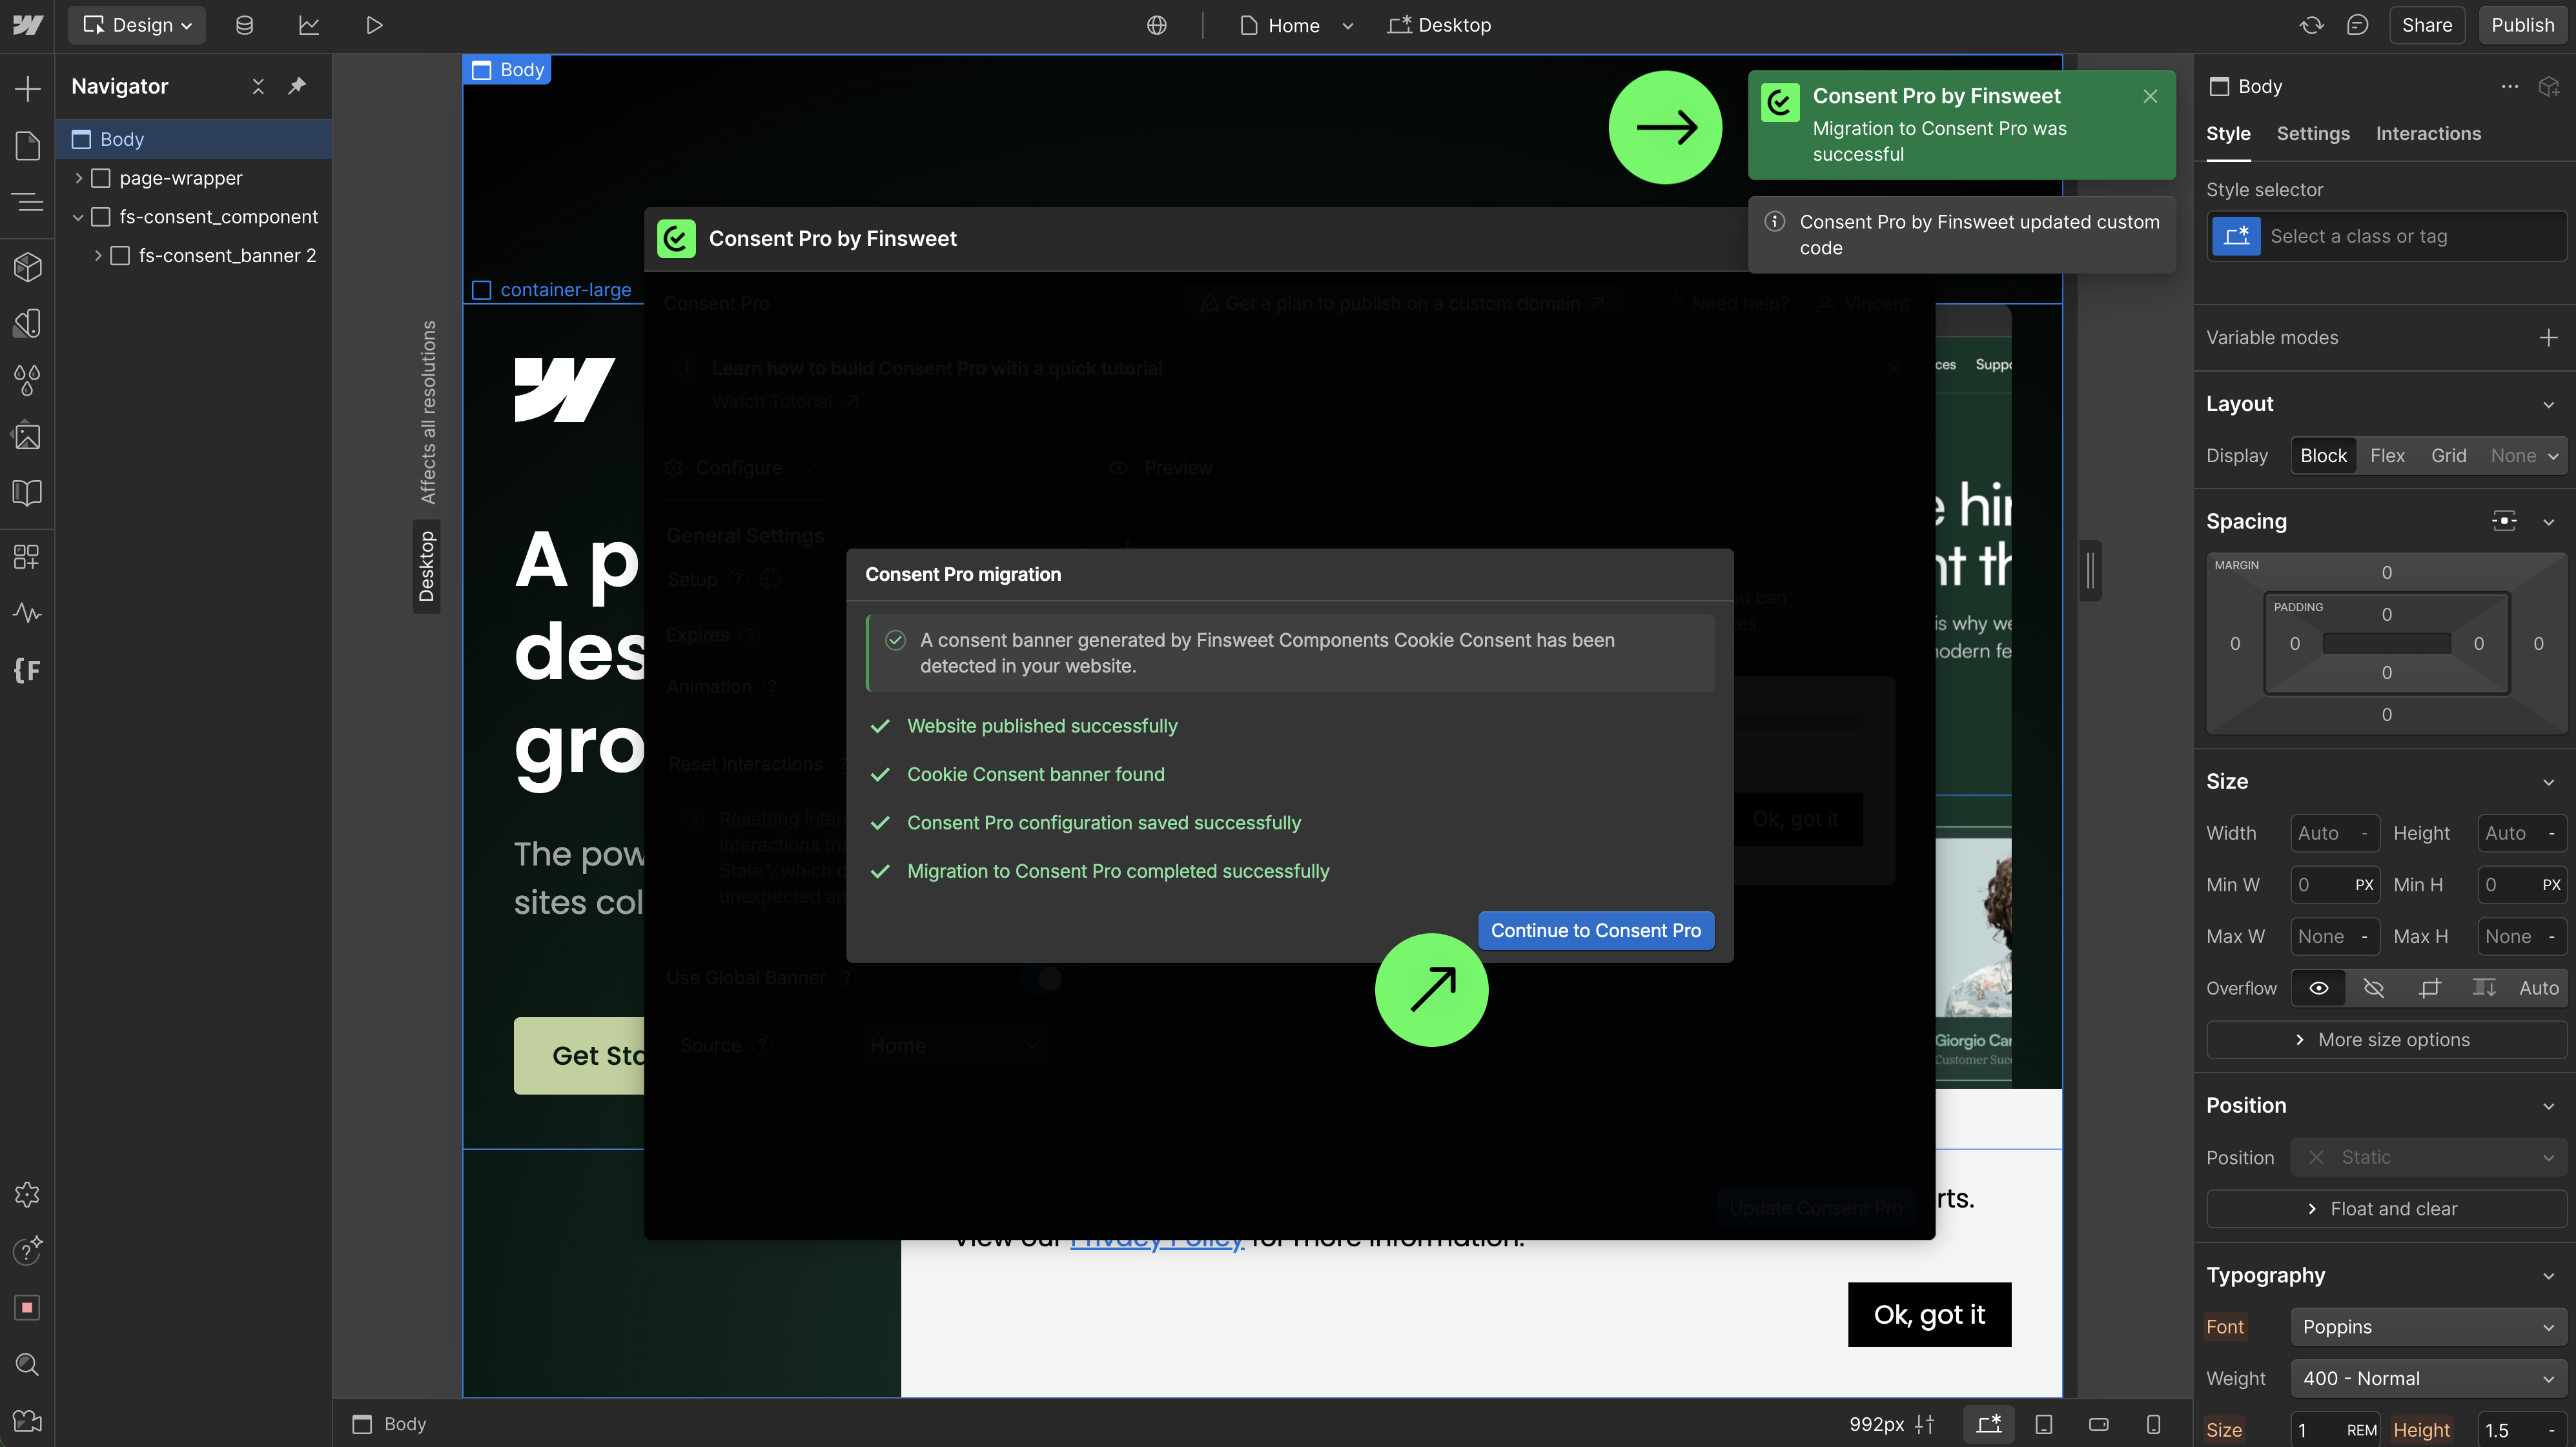Click the Share button
2576x1447 pixels.
[2426, 25]
